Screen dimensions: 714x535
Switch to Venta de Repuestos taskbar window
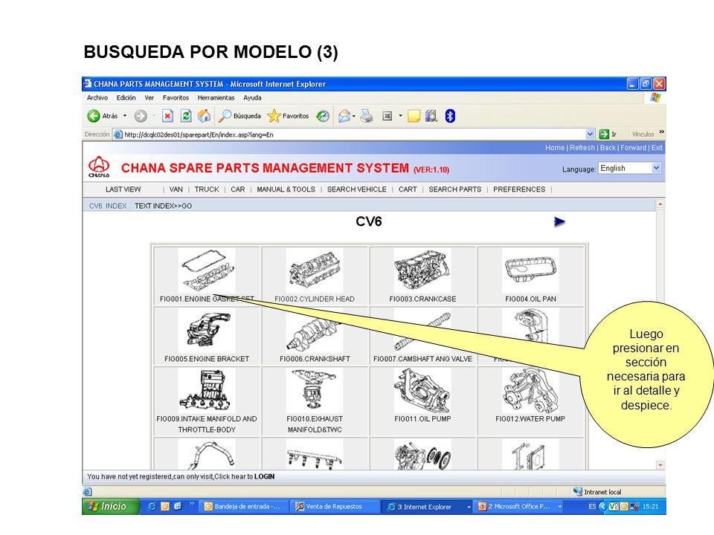(335, 506)
